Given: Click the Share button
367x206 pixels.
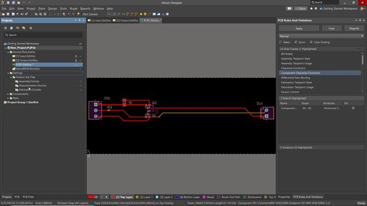Looking at the screenshot, I should [300, 9].
